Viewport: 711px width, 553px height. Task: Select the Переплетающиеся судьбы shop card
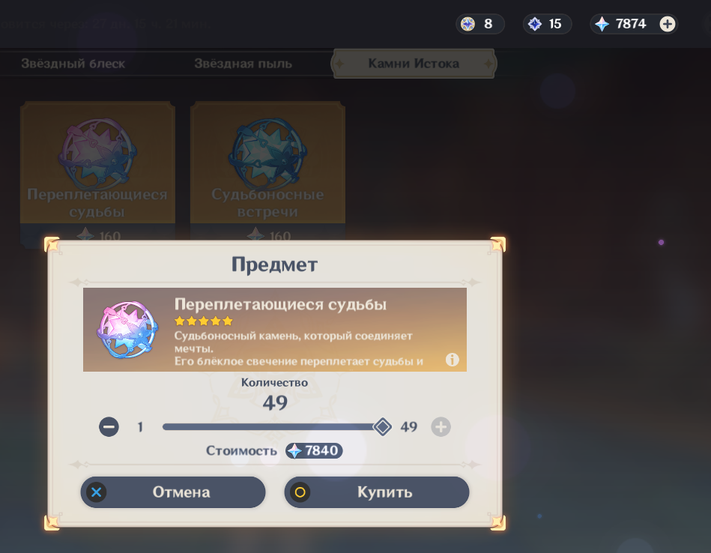97,171
